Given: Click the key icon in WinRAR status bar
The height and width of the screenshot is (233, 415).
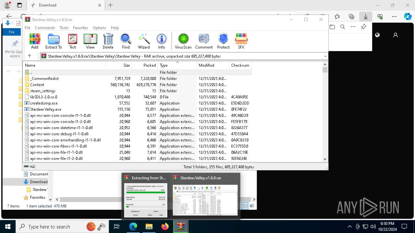Looking at the screenshot, I should [32, 166].
